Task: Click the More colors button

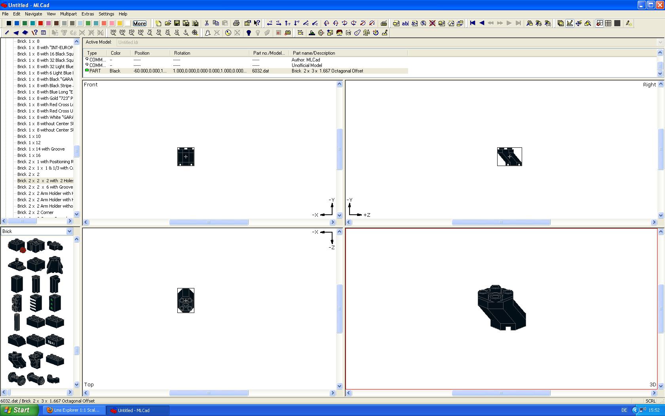Action: [140, 23]
